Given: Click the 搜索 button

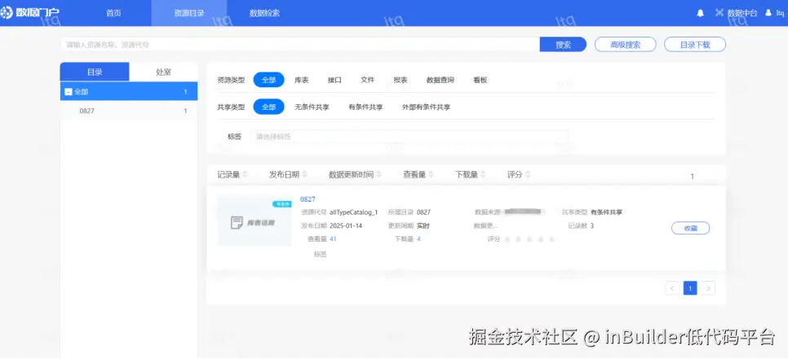Looking at the screenshot, I should (x=563, y=45).
